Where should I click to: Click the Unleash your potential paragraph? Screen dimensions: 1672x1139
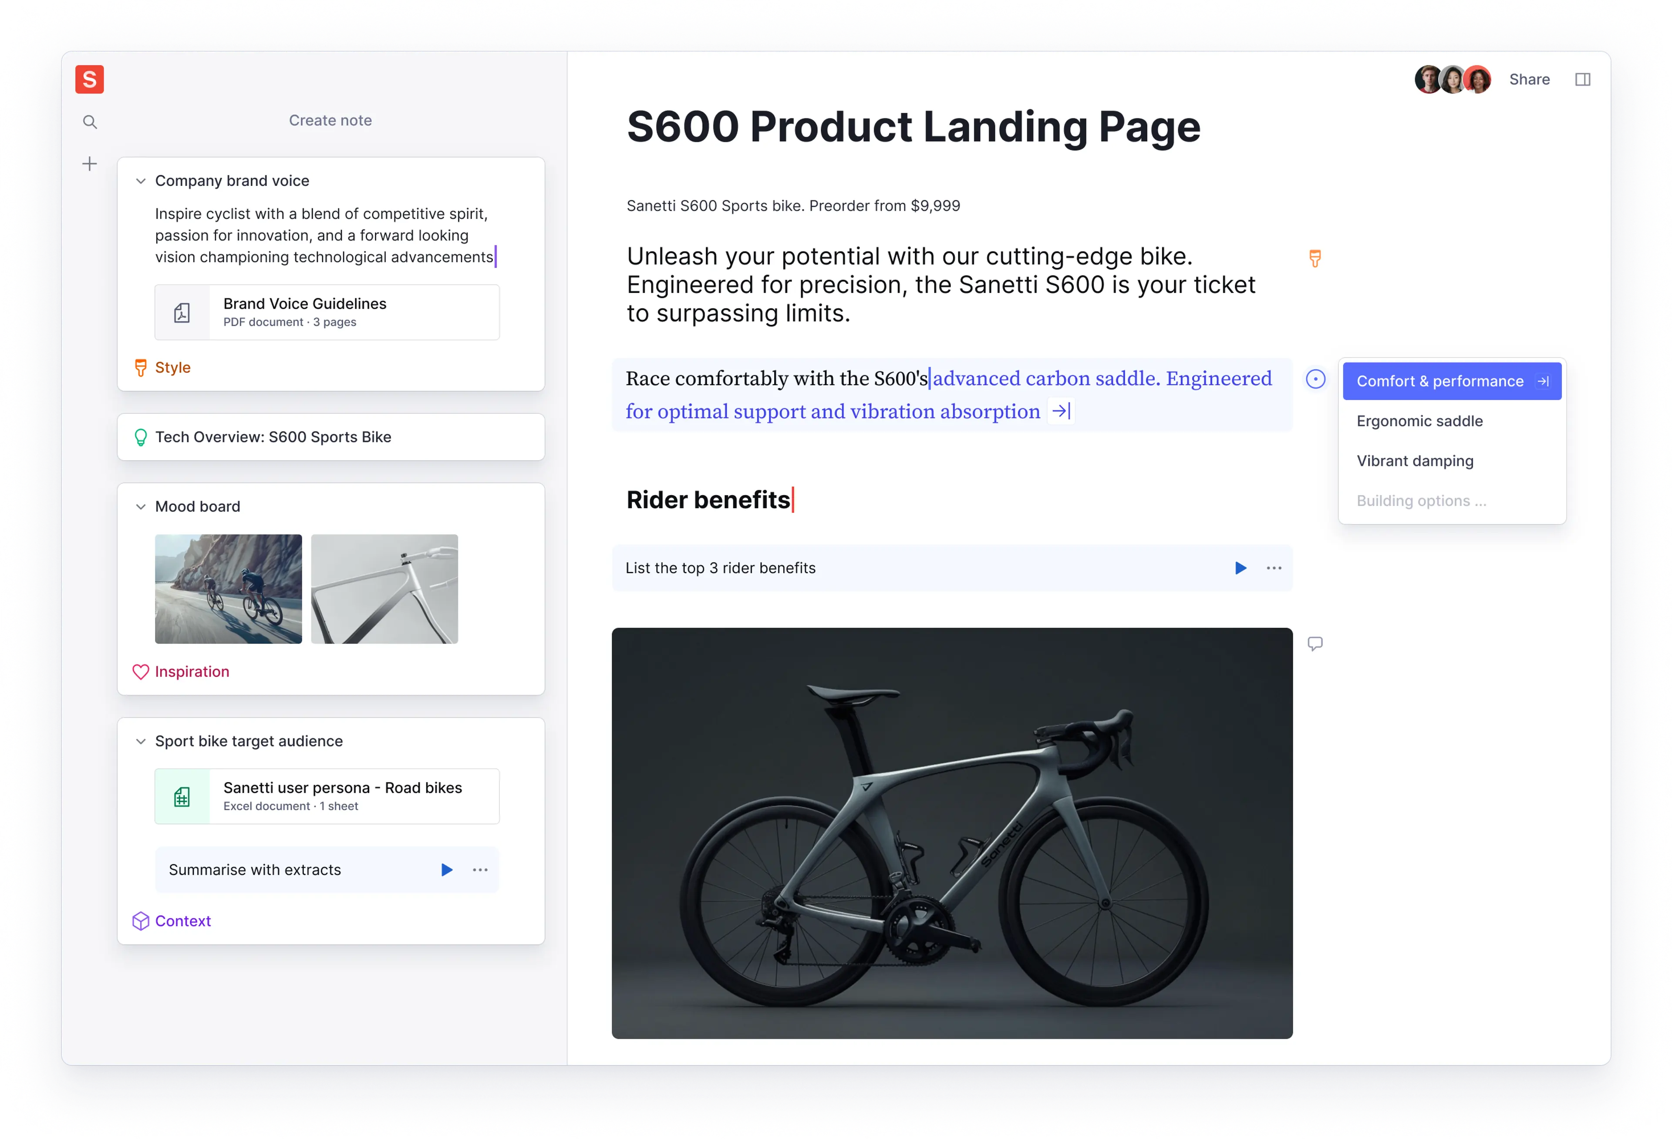tap(941, 285)
